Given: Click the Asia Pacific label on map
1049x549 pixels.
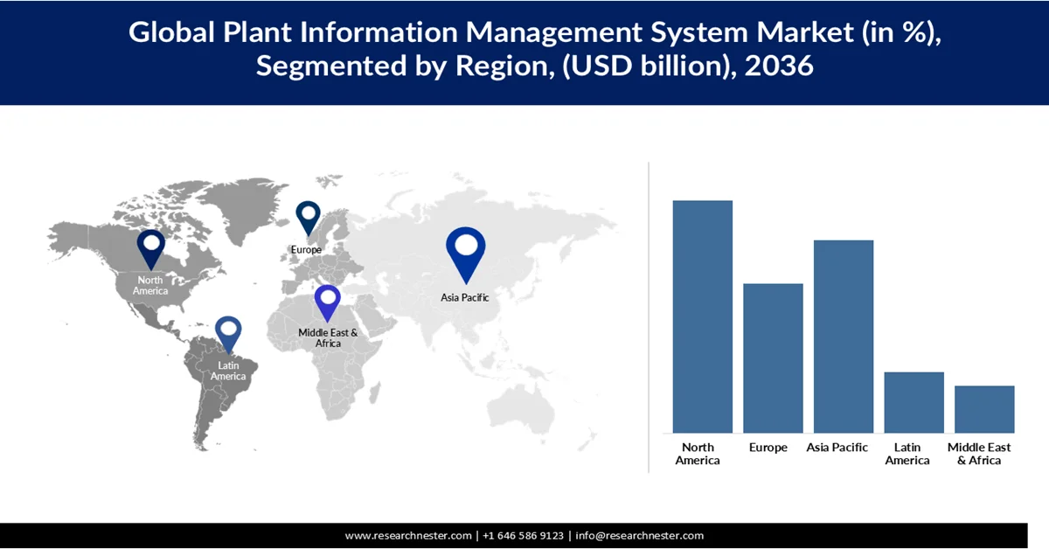Looking at the screenshot, I should pyautogui.click(x=465, y=297).
